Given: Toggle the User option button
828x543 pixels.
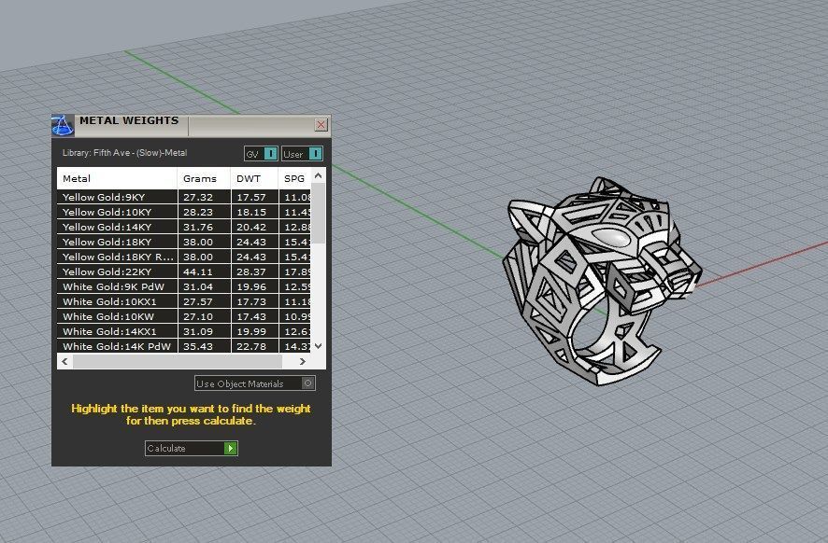Looking at the screenshot, I should coord(302,154).
